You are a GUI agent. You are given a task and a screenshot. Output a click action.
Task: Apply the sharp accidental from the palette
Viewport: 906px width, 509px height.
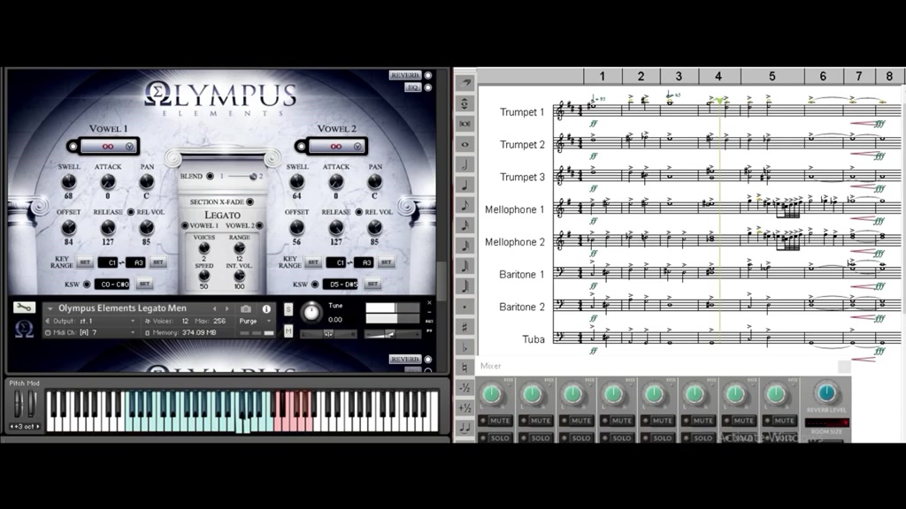(x=465, y=327)
